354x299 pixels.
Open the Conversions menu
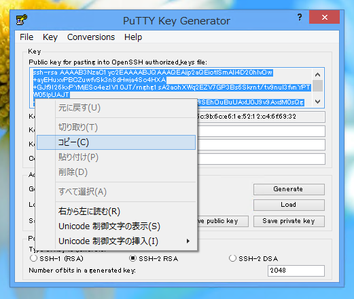[x=91, y=37]
